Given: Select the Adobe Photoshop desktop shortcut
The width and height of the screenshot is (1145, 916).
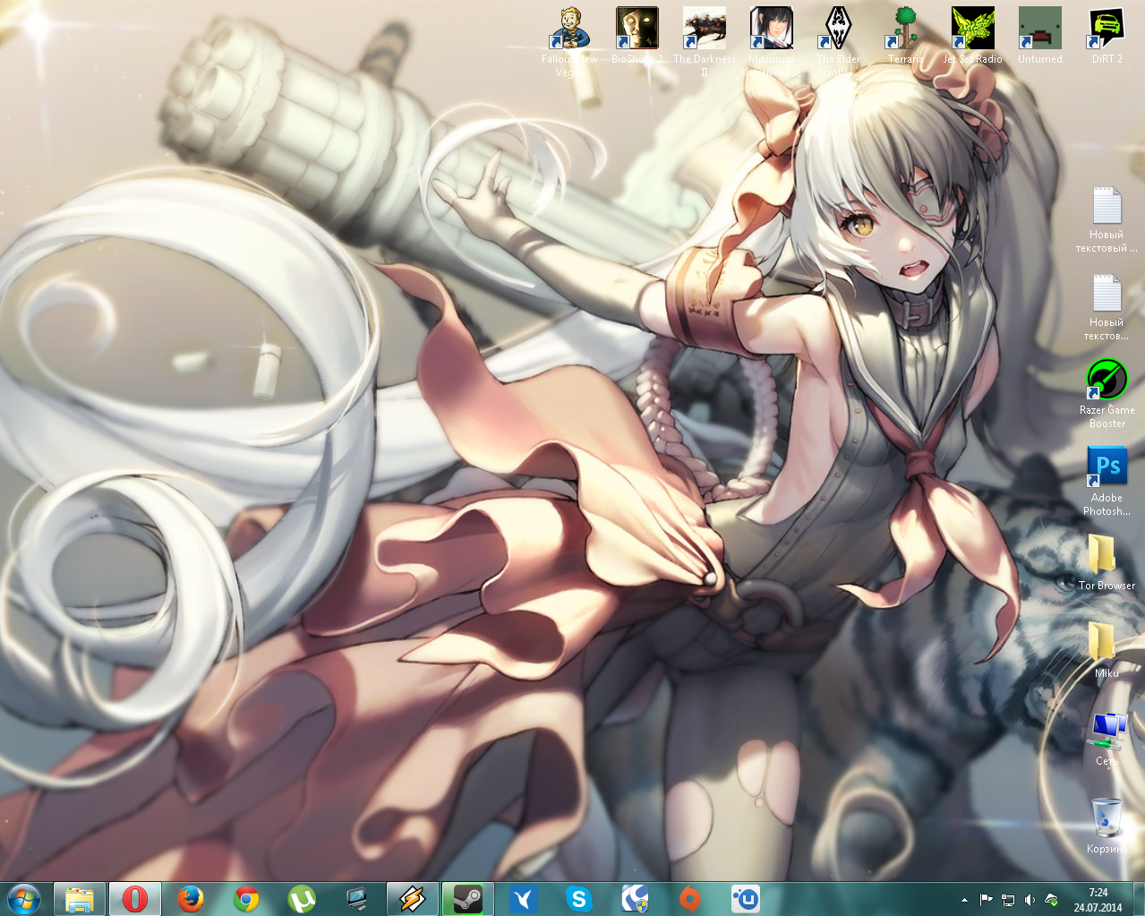Looking at the screenshot, I should point(1107,482).
